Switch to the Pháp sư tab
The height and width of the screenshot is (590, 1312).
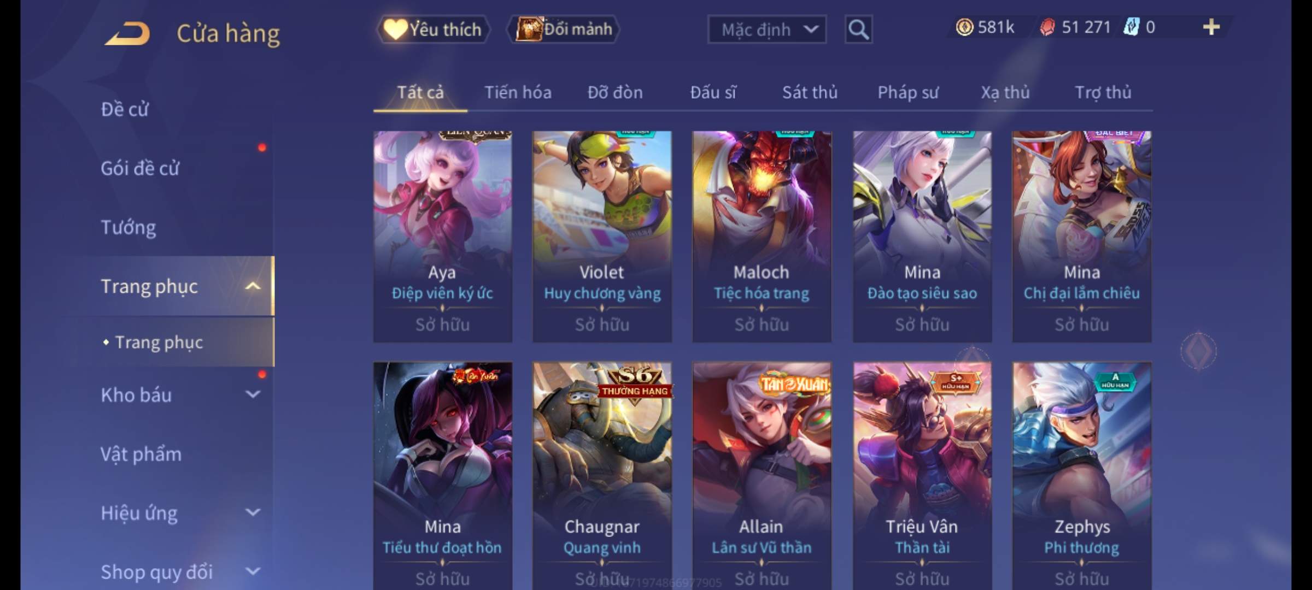coord(908,92)
